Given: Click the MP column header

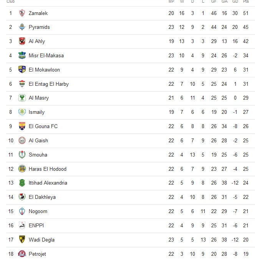Looking at the screenshot, I should point(171,2).
